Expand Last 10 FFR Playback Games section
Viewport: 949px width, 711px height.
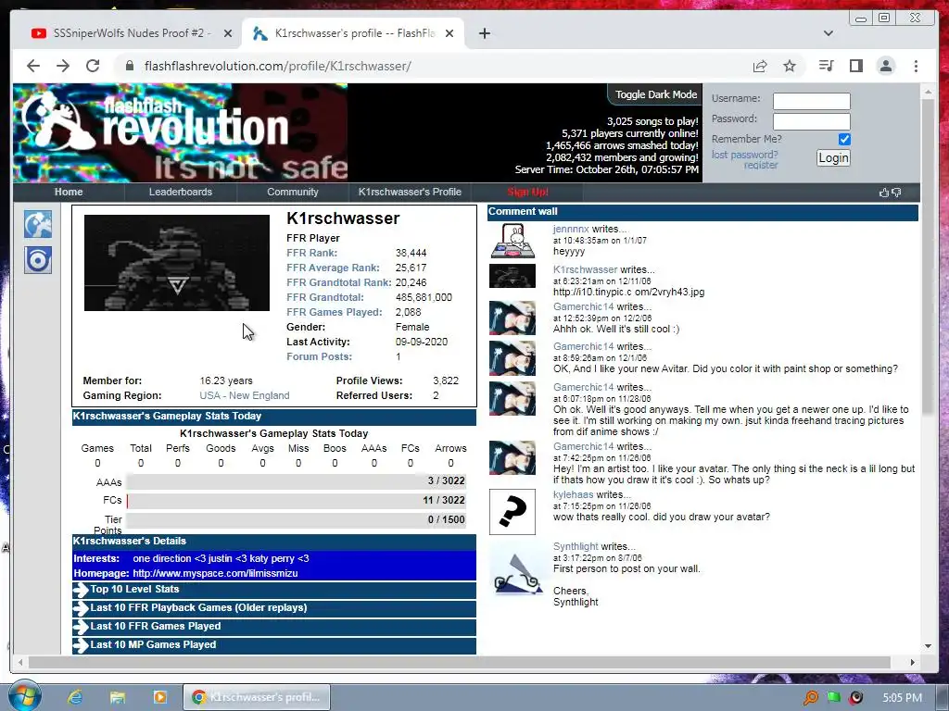point(274,608)
